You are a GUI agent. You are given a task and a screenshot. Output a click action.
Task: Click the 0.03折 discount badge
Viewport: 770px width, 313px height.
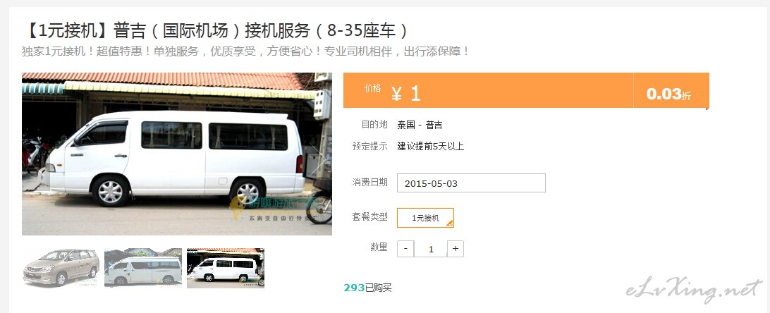(668, 94)
